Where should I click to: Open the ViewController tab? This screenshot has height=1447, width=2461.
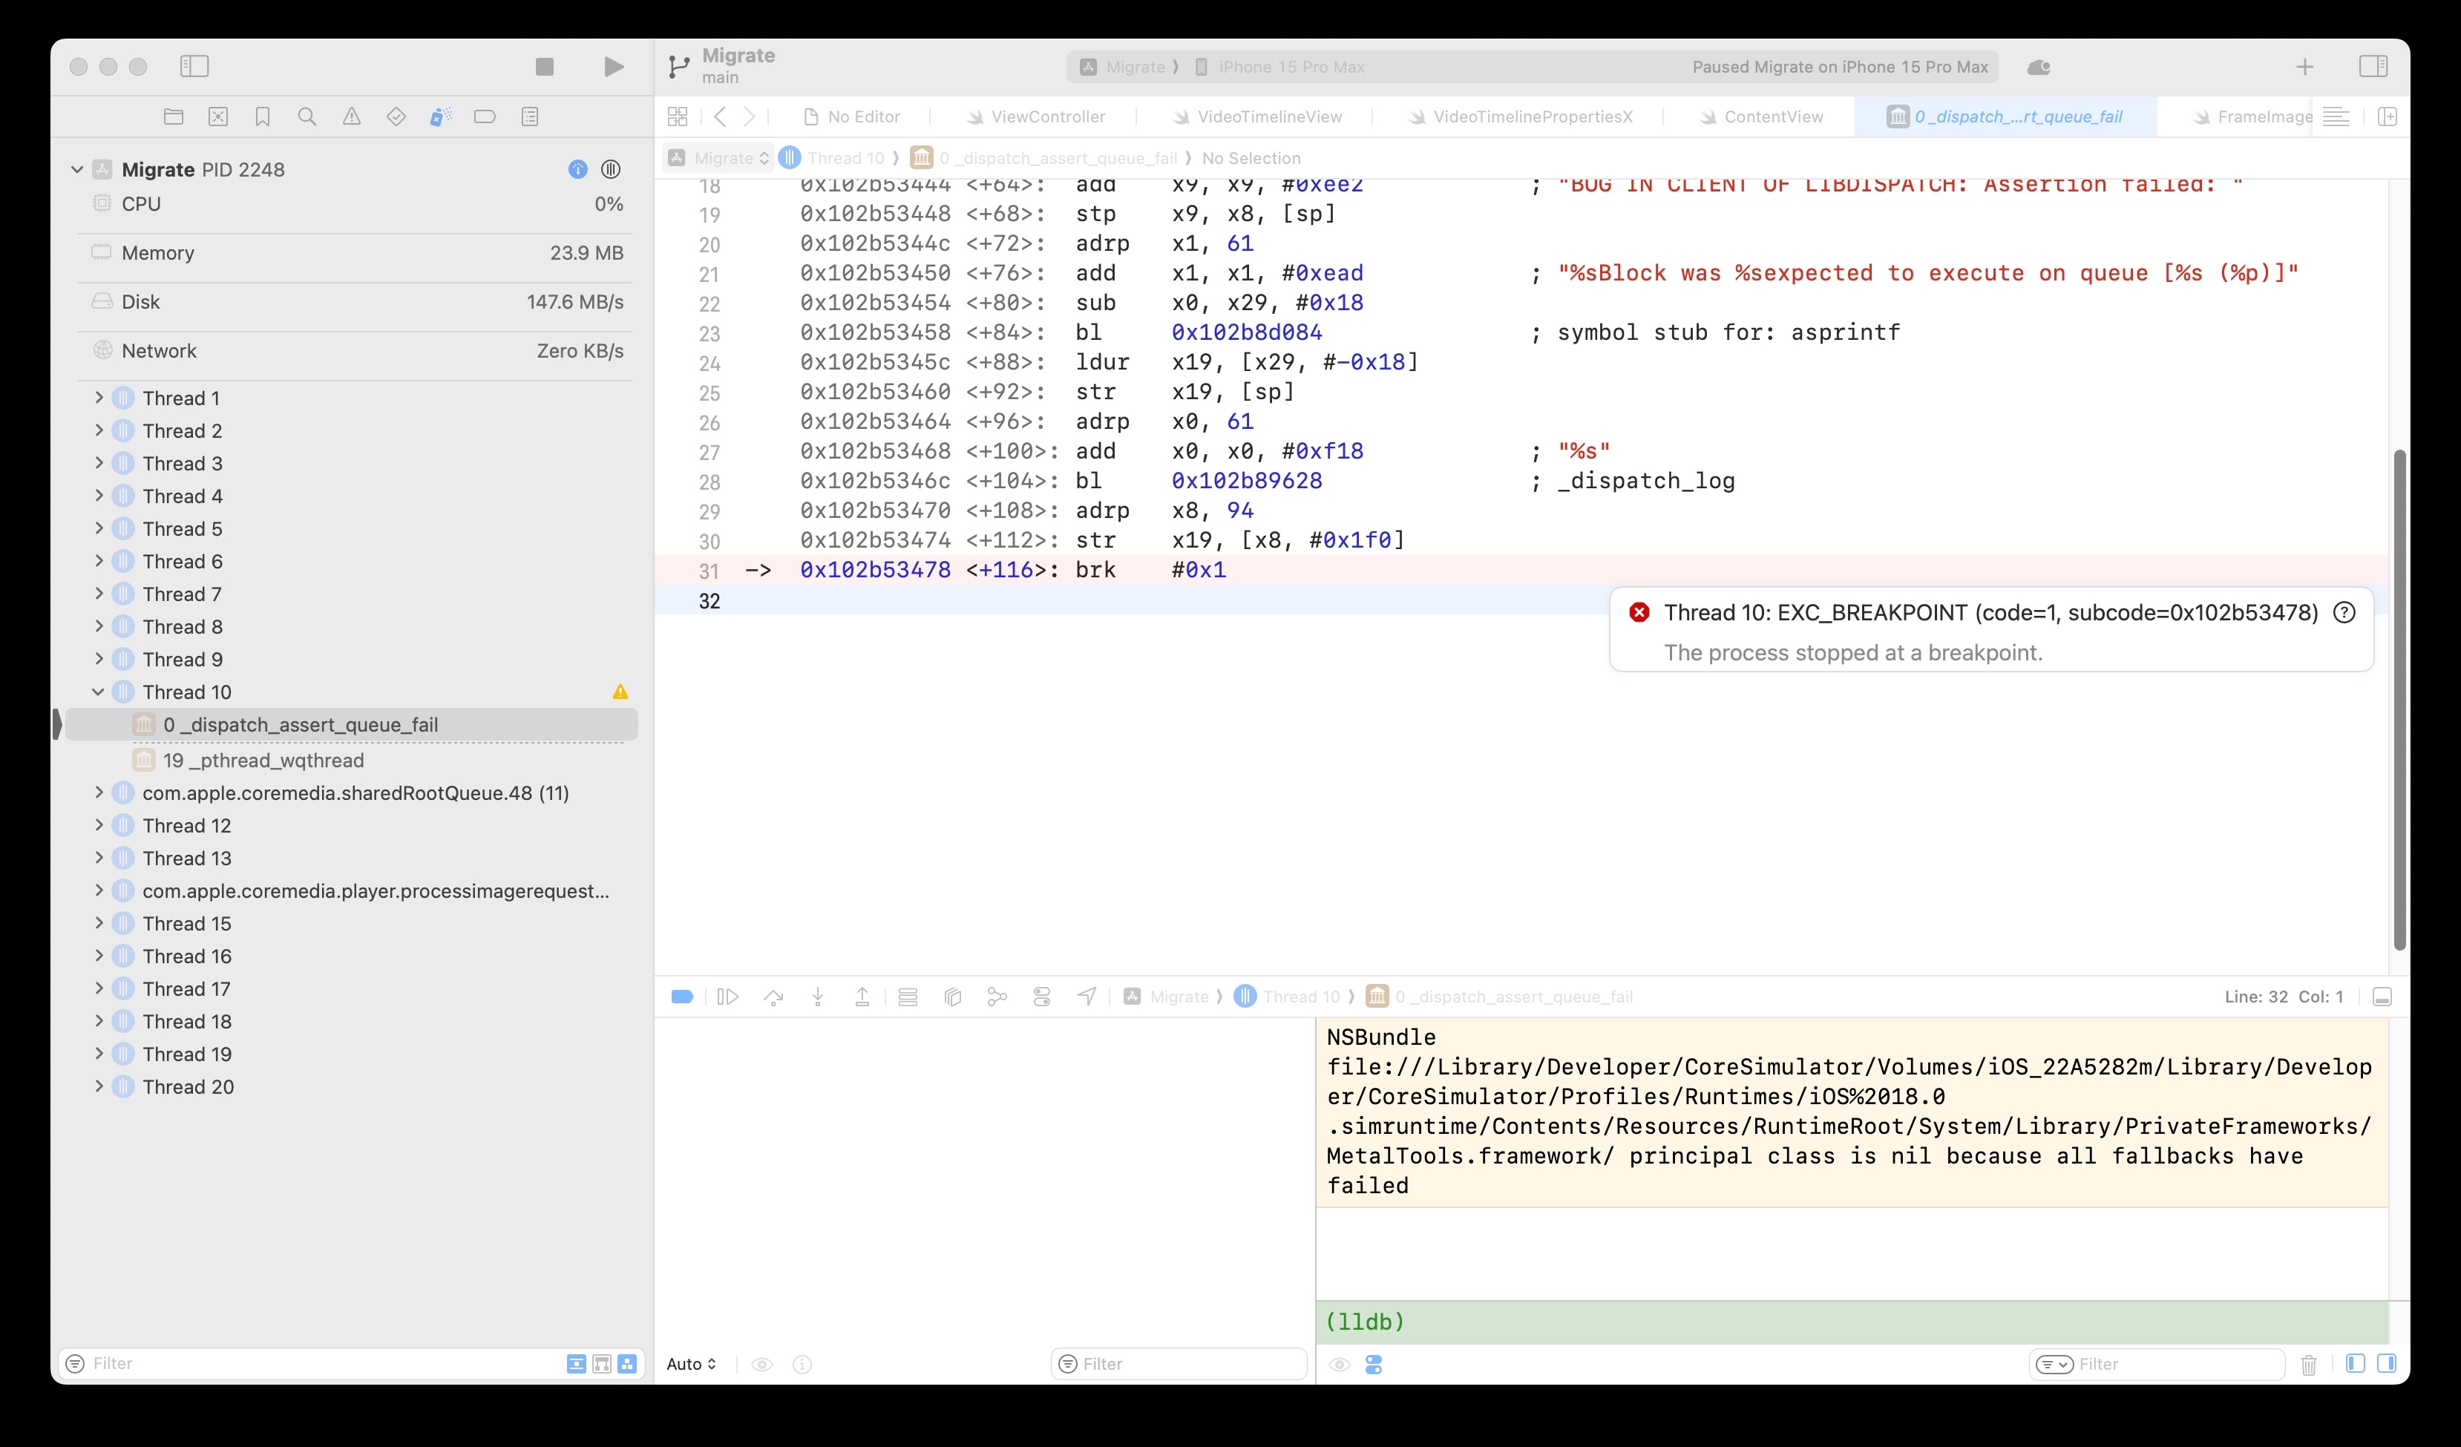(x=1035, y=117)
